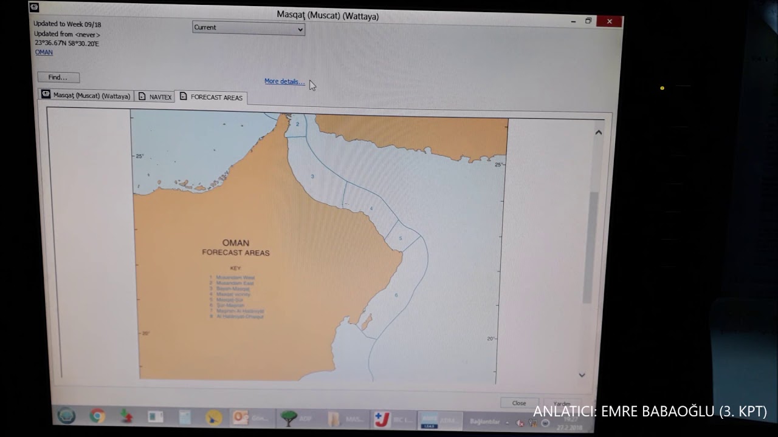Image resolution: width=778 pixels, height=437 pixels.
Task: Click the scroll down arrow of map panel
Action: click(x=582, y=375)
